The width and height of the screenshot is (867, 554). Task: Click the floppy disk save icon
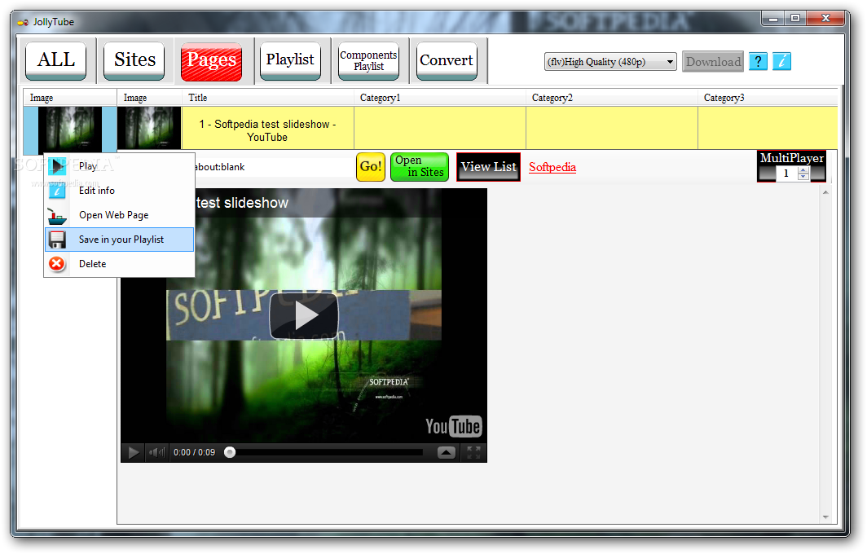[x=57, y=240]
